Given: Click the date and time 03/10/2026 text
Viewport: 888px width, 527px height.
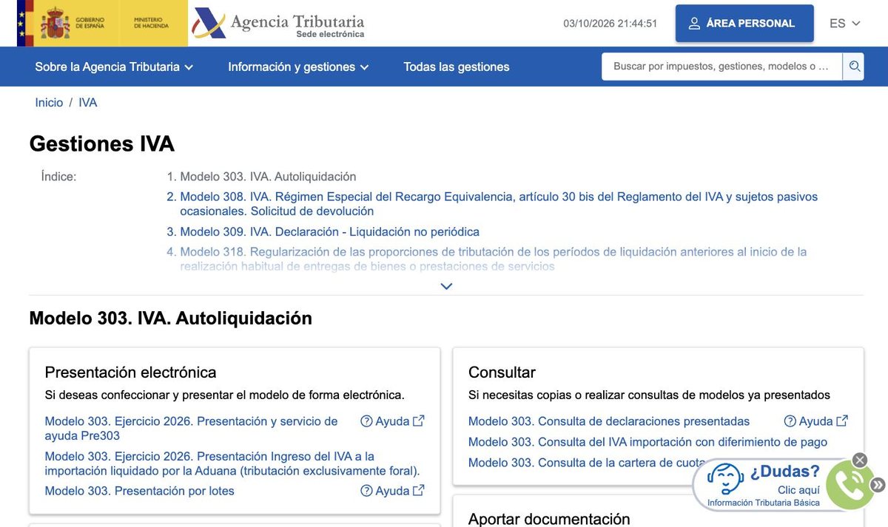Looking at the screenshot, I should 610,24.
